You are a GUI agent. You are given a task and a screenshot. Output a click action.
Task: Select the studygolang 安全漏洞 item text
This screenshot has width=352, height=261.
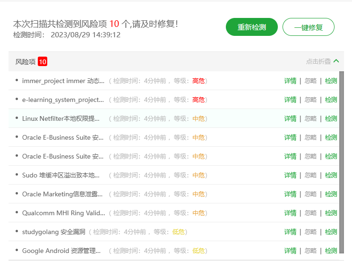[x=54, y=232]
